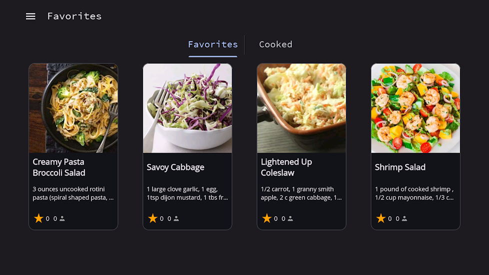
Task: Open Creamy Pasta Broccoli Salad photo
Action: point(73,108)
